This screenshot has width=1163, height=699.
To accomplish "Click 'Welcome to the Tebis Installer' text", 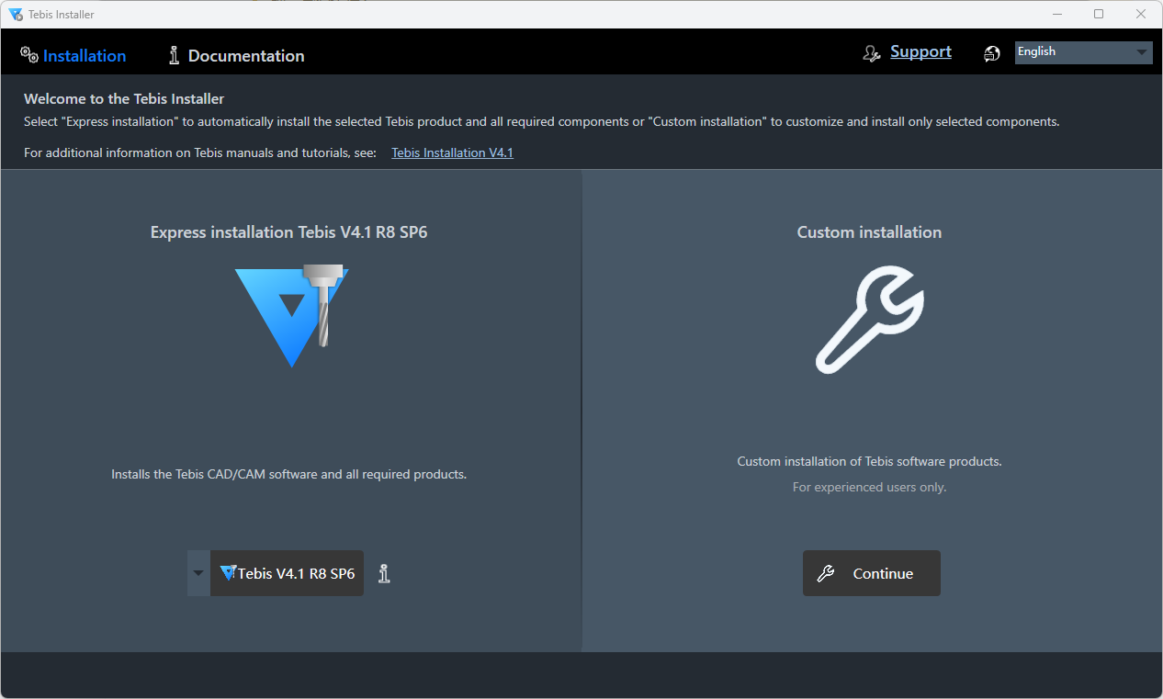I will (124, 98).
